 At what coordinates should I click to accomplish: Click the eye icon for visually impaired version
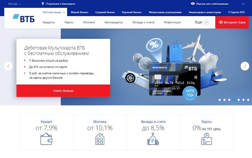[x=193, y=3]
